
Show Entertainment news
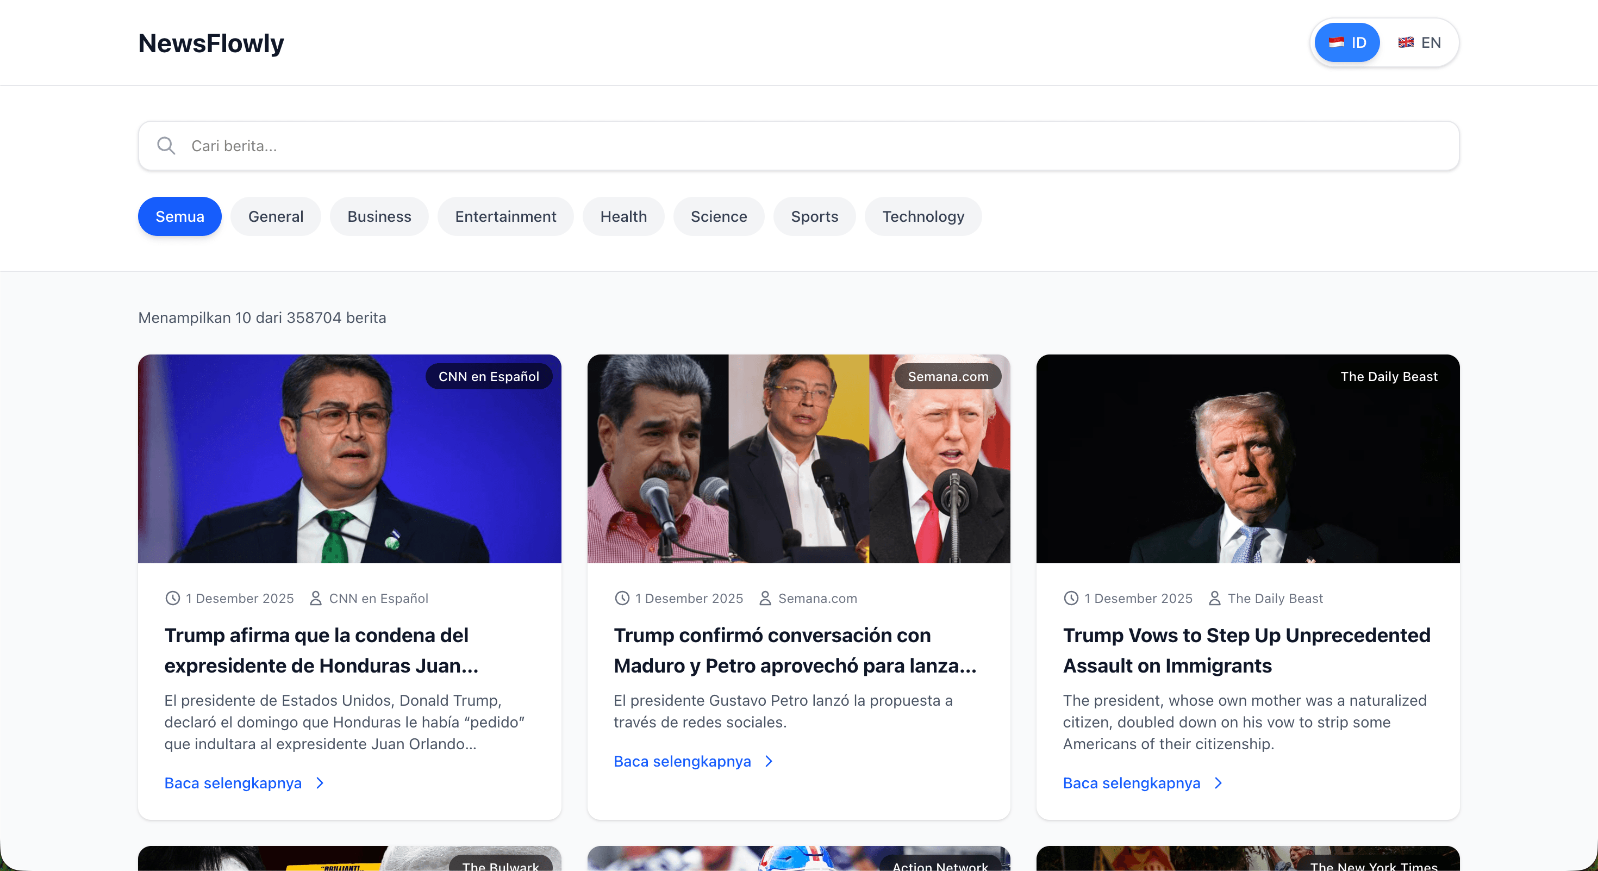click(505, 216)
